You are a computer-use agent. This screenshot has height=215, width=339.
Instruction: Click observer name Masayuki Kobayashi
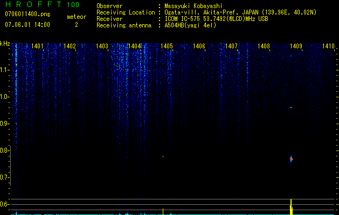point(193,6)
